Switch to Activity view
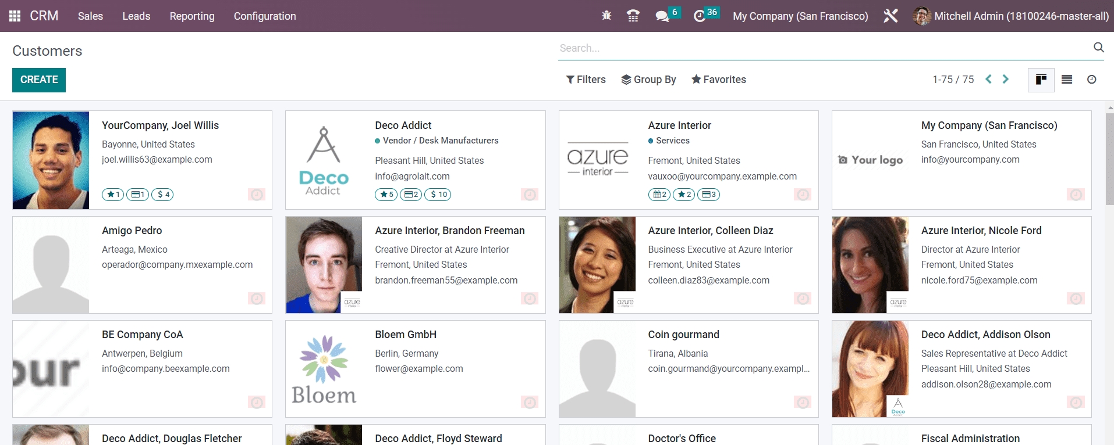The width and height of the screenshot is (1114, 445). (1092, 80)
